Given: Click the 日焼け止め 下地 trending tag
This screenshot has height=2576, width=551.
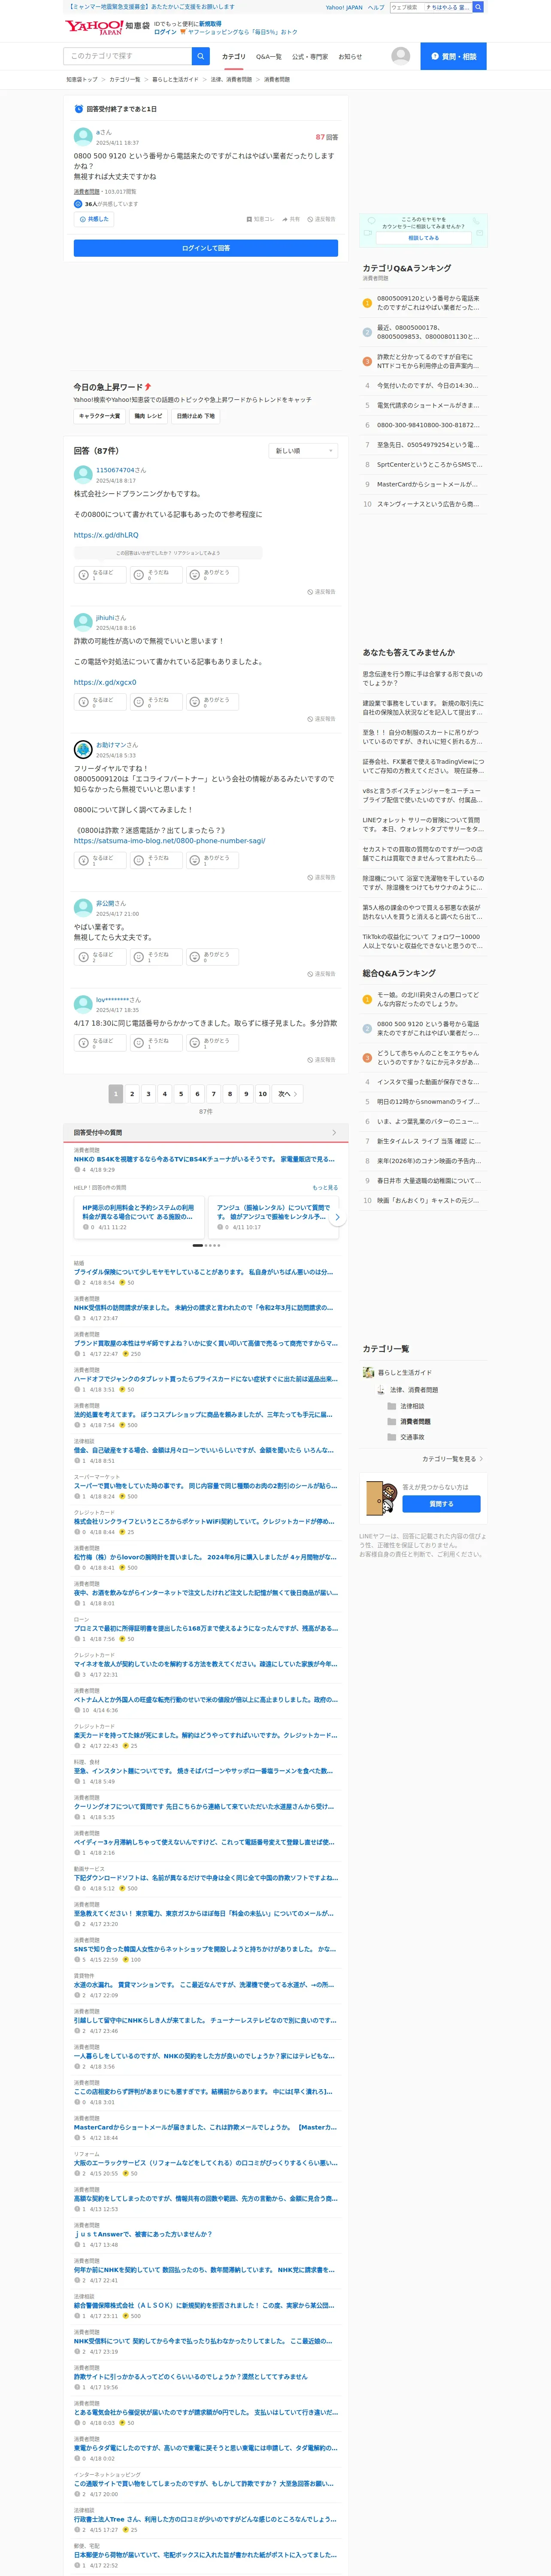Looking at the screenshot, I should click(196, 416).
